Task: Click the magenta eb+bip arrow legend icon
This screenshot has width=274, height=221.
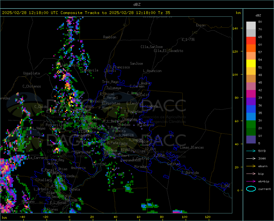Action: pyautogui.click(x=251, y=181)
